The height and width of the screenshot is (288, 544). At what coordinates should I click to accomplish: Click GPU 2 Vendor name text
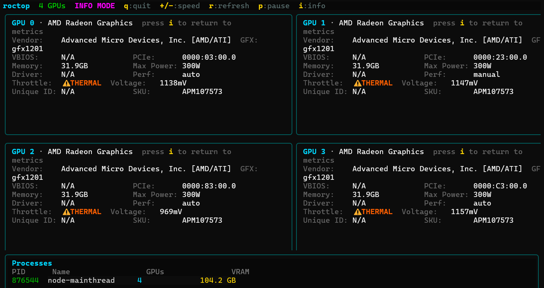(146, 169)
